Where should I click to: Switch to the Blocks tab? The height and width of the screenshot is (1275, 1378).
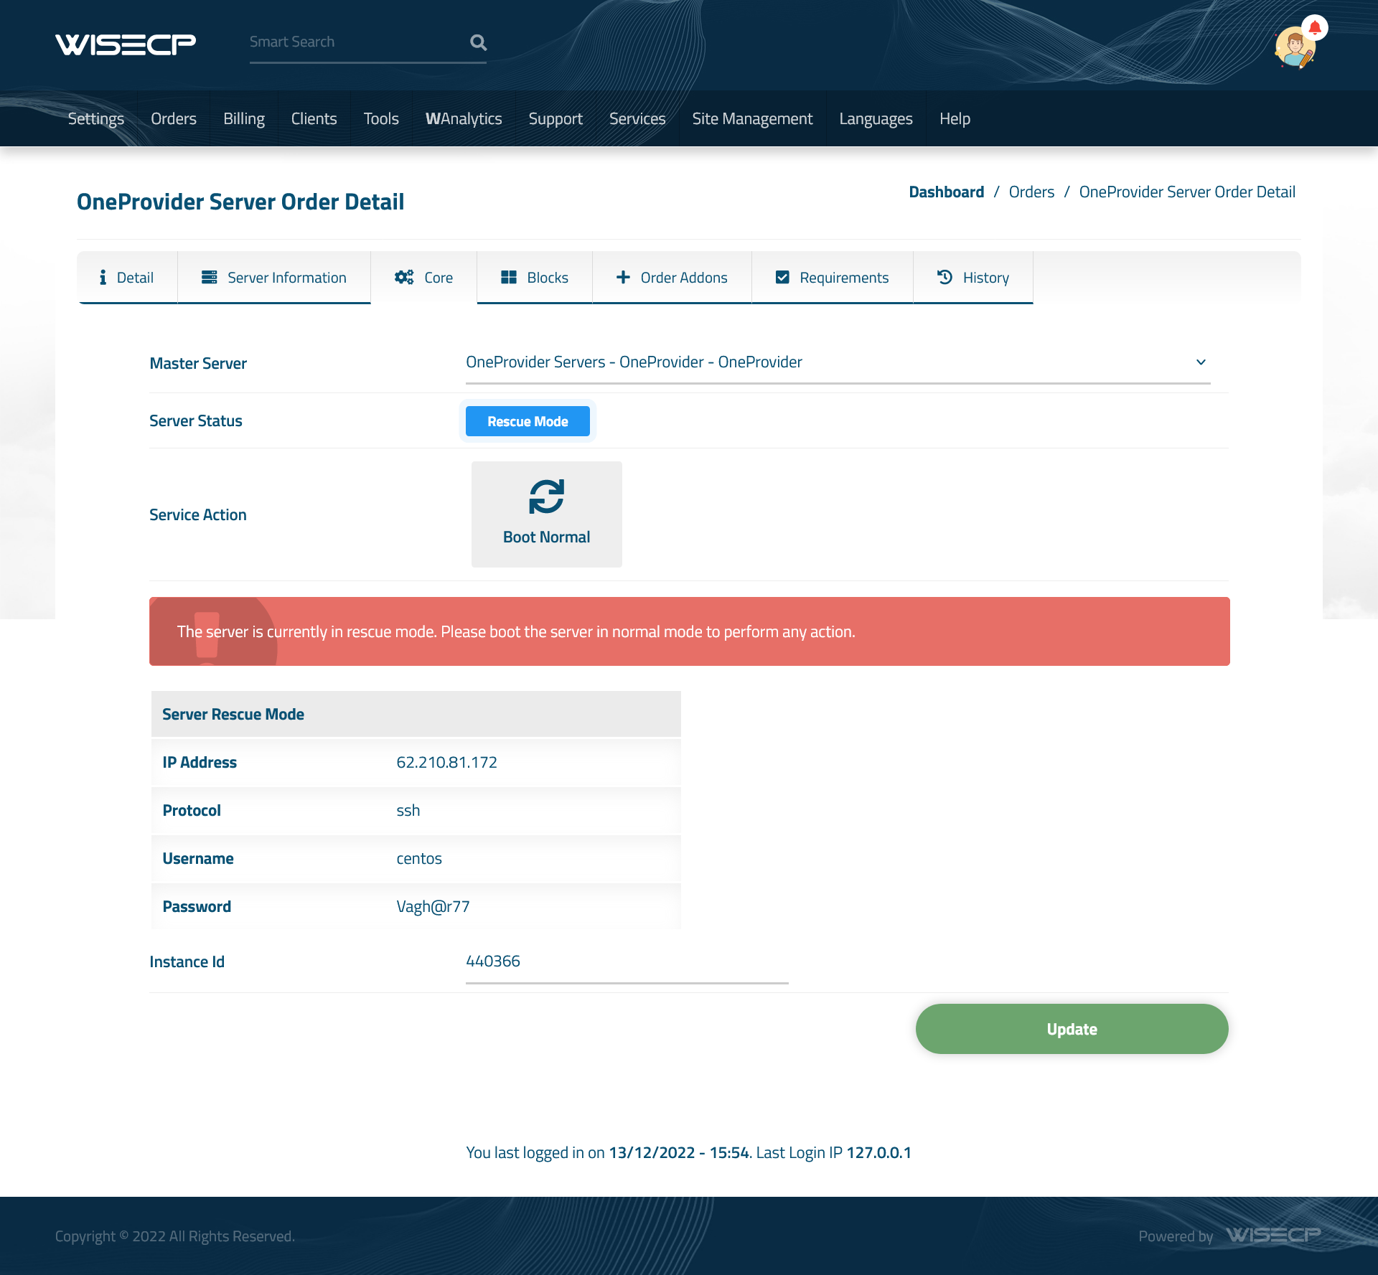click(535, 278)
